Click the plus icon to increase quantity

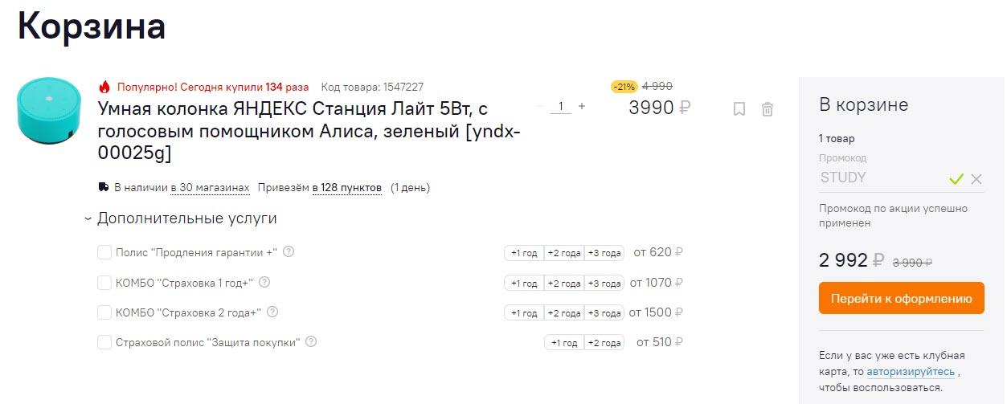(582, 106)
